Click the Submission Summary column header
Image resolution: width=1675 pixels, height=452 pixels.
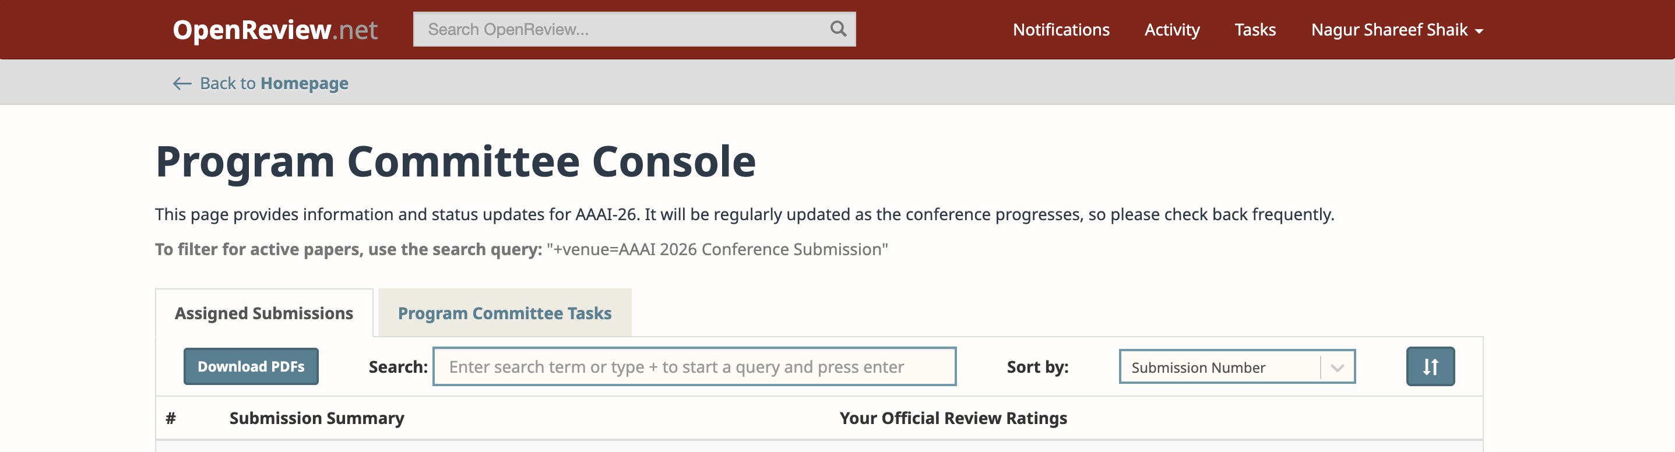[x=316, y=418]
